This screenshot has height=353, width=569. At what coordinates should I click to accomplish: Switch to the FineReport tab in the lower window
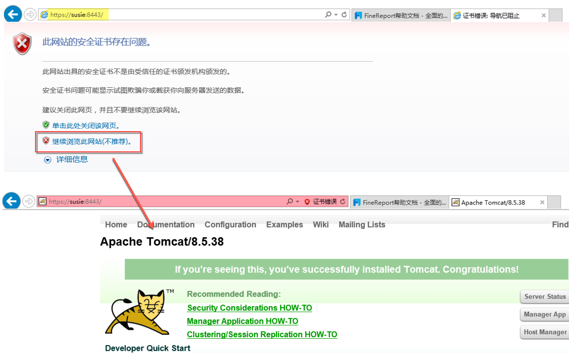(399, 202)
